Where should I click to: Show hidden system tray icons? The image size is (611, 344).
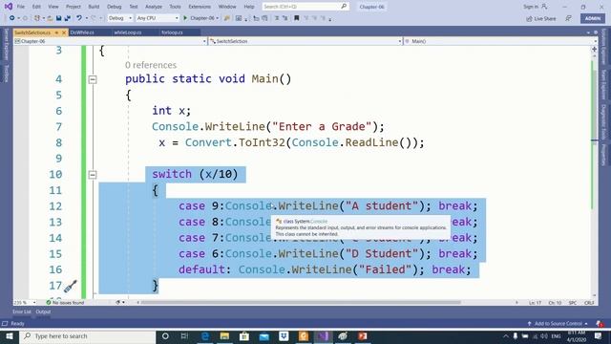pyautogui.click(x=506, y=336)
